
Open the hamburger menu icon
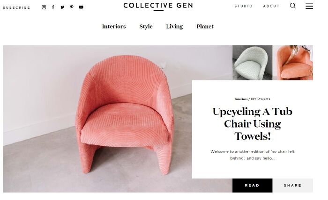pos(309,6)
